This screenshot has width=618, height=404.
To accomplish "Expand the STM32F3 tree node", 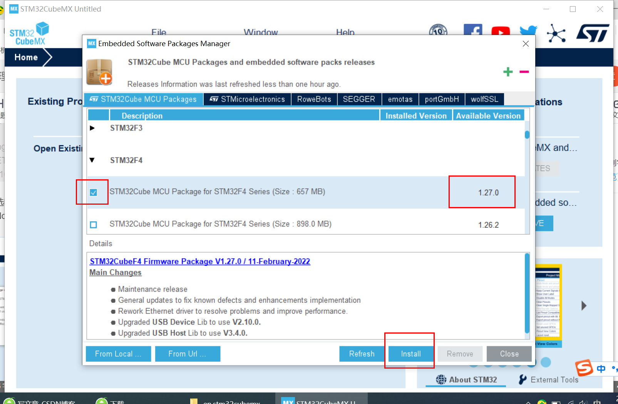I will coord(92,128).
